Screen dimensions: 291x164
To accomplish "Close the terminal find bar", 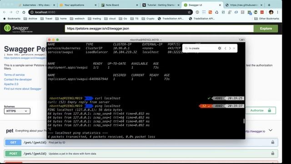I will (x=234, y=48).
